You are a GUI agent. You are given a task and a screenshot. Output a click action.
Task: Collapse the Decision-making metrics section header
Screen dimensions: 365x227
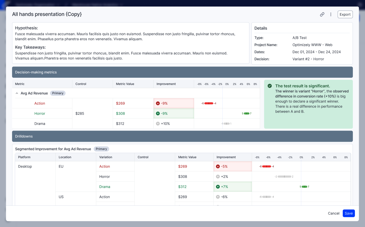(182, 72)
